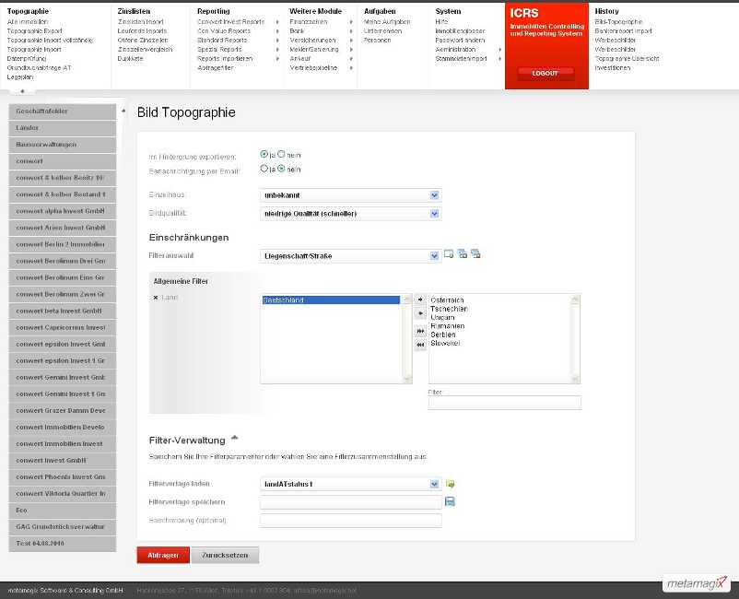Select 'nein' for Benachrichtigung per Email

(x=281, y=169)
